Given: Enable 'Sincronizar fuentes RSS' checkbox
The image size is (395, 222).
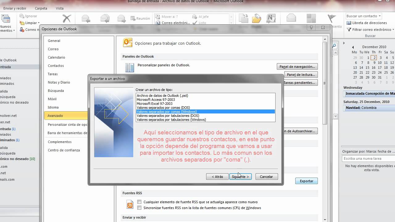Looking at the screenshot, I should coord(139,208).
